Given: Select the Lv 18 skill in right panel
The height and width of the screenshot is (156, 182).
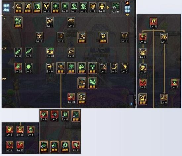Looking at the screenshot, I should point(143,69).
